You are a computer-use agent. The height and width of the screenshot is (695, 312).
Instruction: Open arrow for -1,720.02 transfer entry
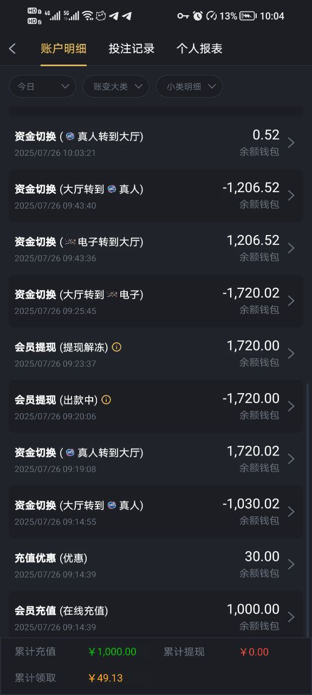coord(291,301)
